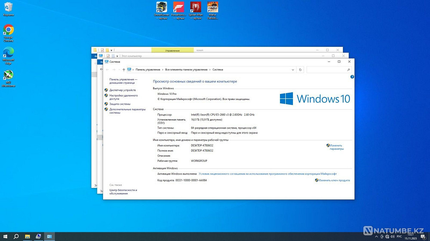Viewport: 430px width, 241px height.
Task: Click the 16,0 ГБ installed memory value
Action: 206,120
